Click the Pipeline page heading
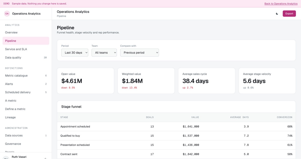Image resolution: width=301 pixels, height=159 pixels. (x=66, y=28)
